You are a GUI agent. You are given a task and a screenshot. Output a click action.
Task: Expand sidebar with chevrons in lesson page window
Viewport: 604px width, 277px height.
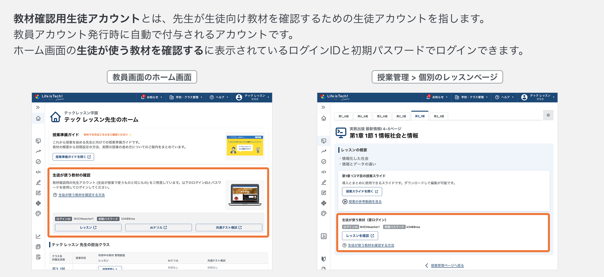[x=323, y=107]
